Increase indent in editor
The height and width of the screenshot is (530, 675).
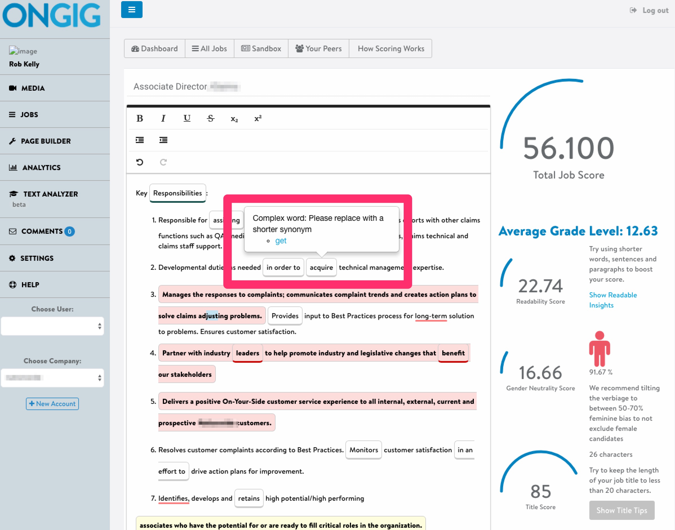pyautogui.click(x=140, y=140)
